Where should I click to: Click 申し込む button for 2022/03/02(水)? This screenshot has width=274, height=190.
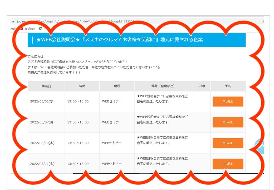coord(228,102)
